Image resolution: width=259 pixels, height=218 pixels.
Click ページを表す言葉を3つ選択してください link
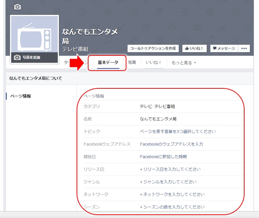[x=178, y=131]
